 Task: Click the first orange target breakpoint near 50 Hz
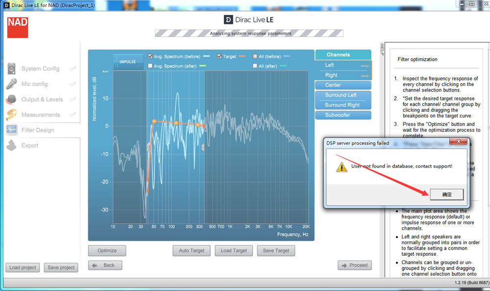tap(154, 121)
